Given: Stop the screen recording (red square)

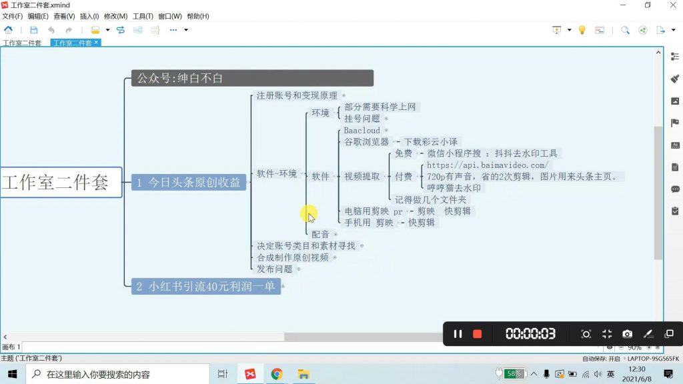Looking at the screenshot, I should pos(478,334).
